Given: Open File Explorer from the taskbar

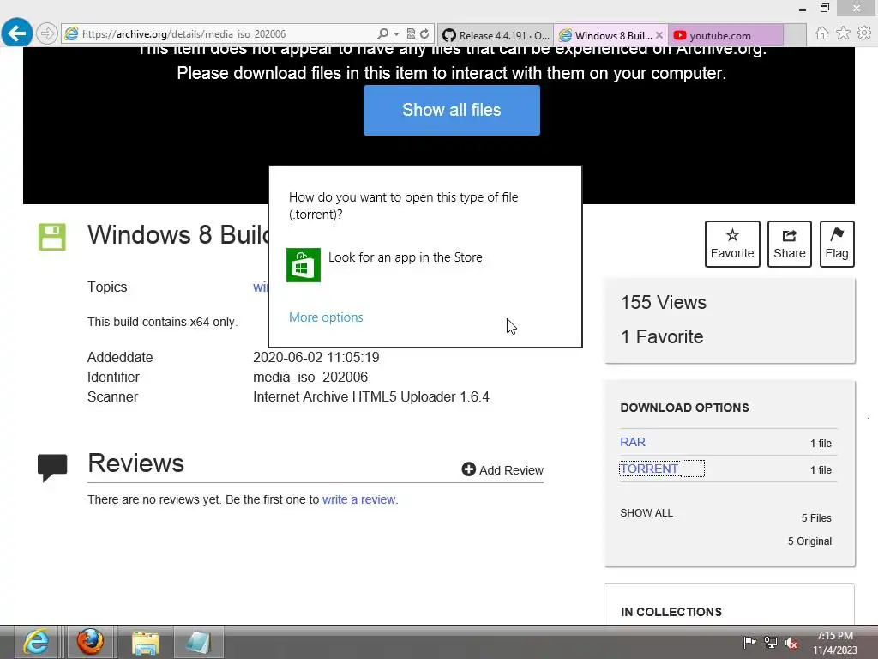Looking at the screenshot, I should 145,642.
